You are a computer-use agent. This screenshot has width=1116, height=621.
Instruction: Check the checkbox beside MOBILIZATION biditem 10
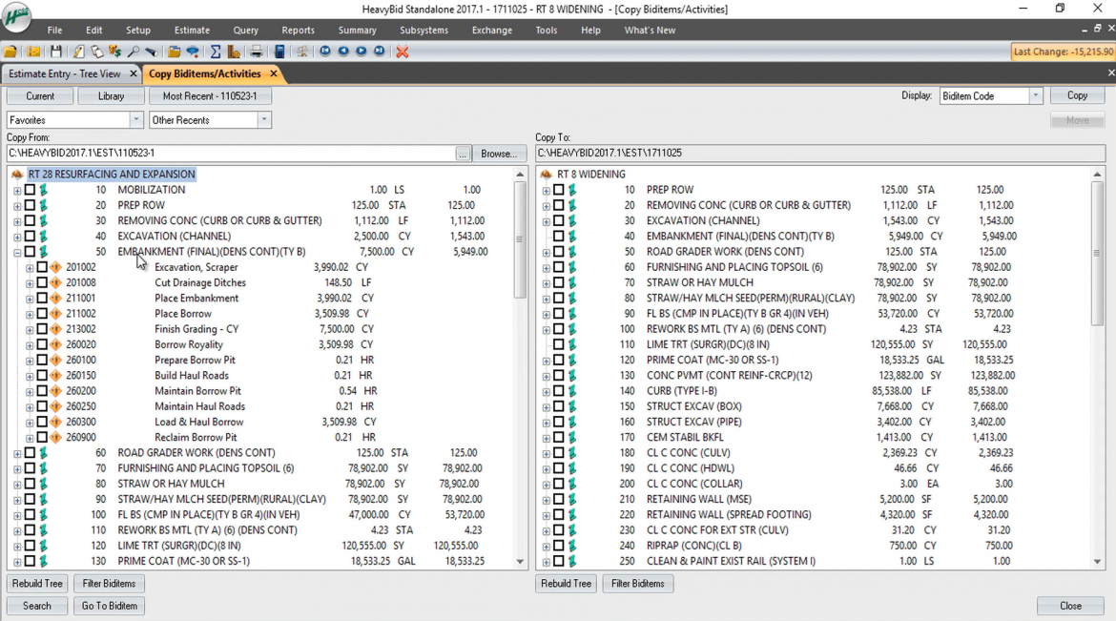pos(32,189)
